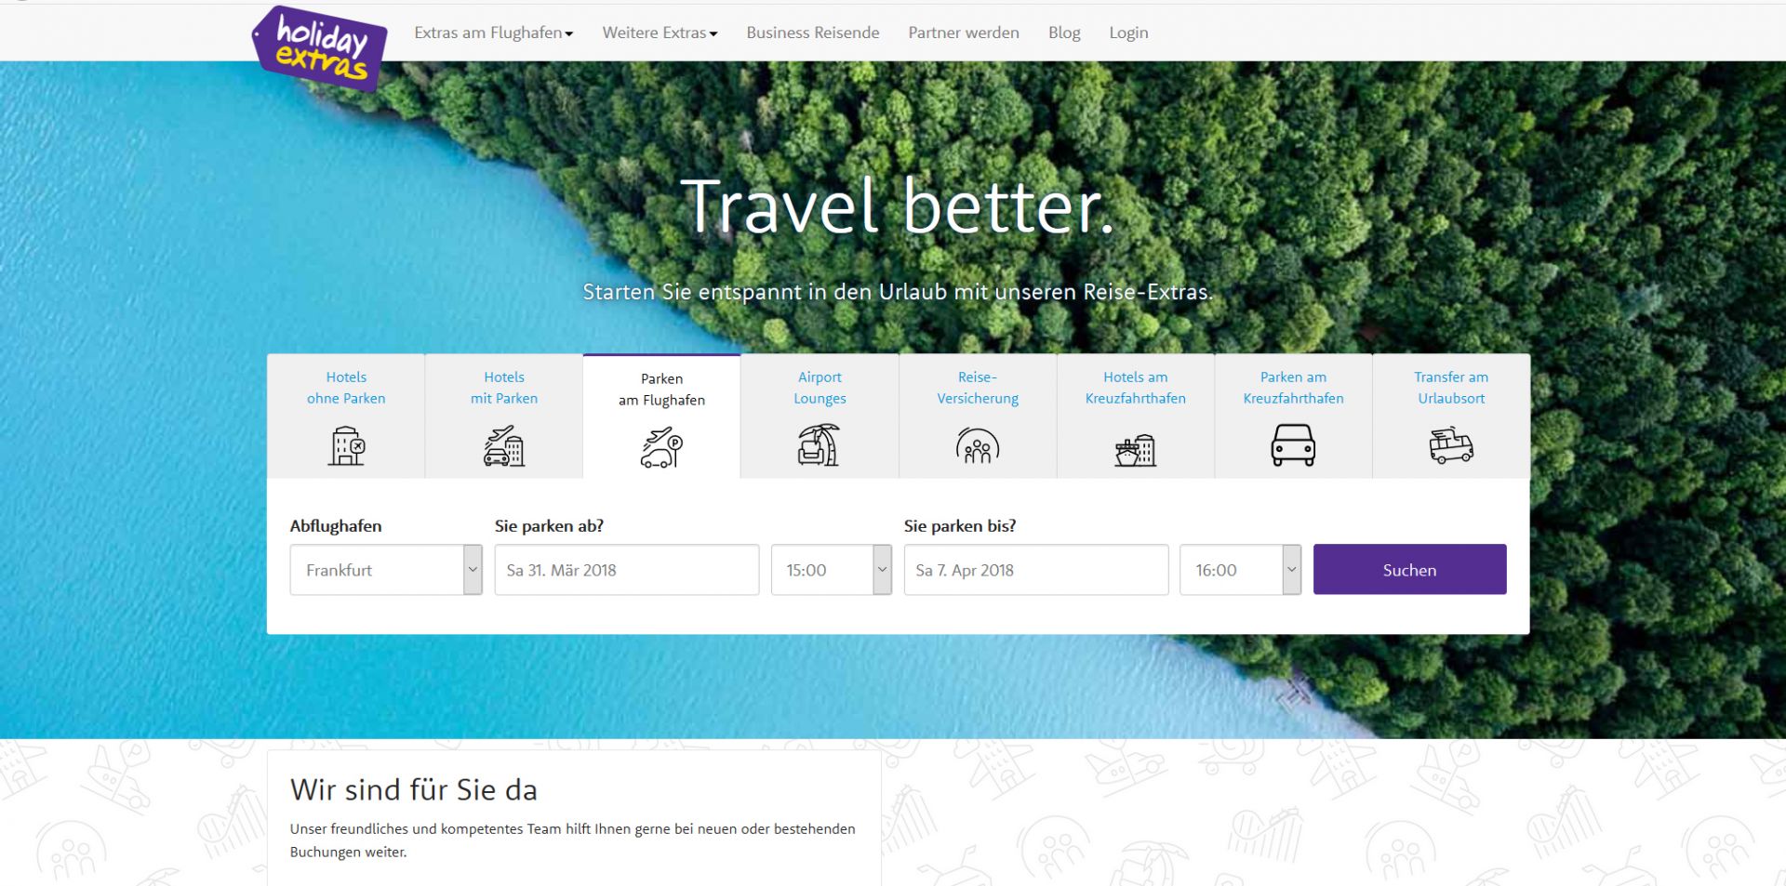Select the Hotels mit Parken icon
Screen dimensions: 1786x886
[x=504, y=445]
